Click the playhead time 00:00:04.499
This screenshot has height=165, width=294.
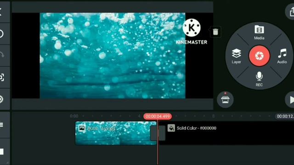(158, 116)
